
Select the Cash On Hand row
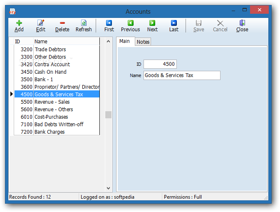(57, 72)
